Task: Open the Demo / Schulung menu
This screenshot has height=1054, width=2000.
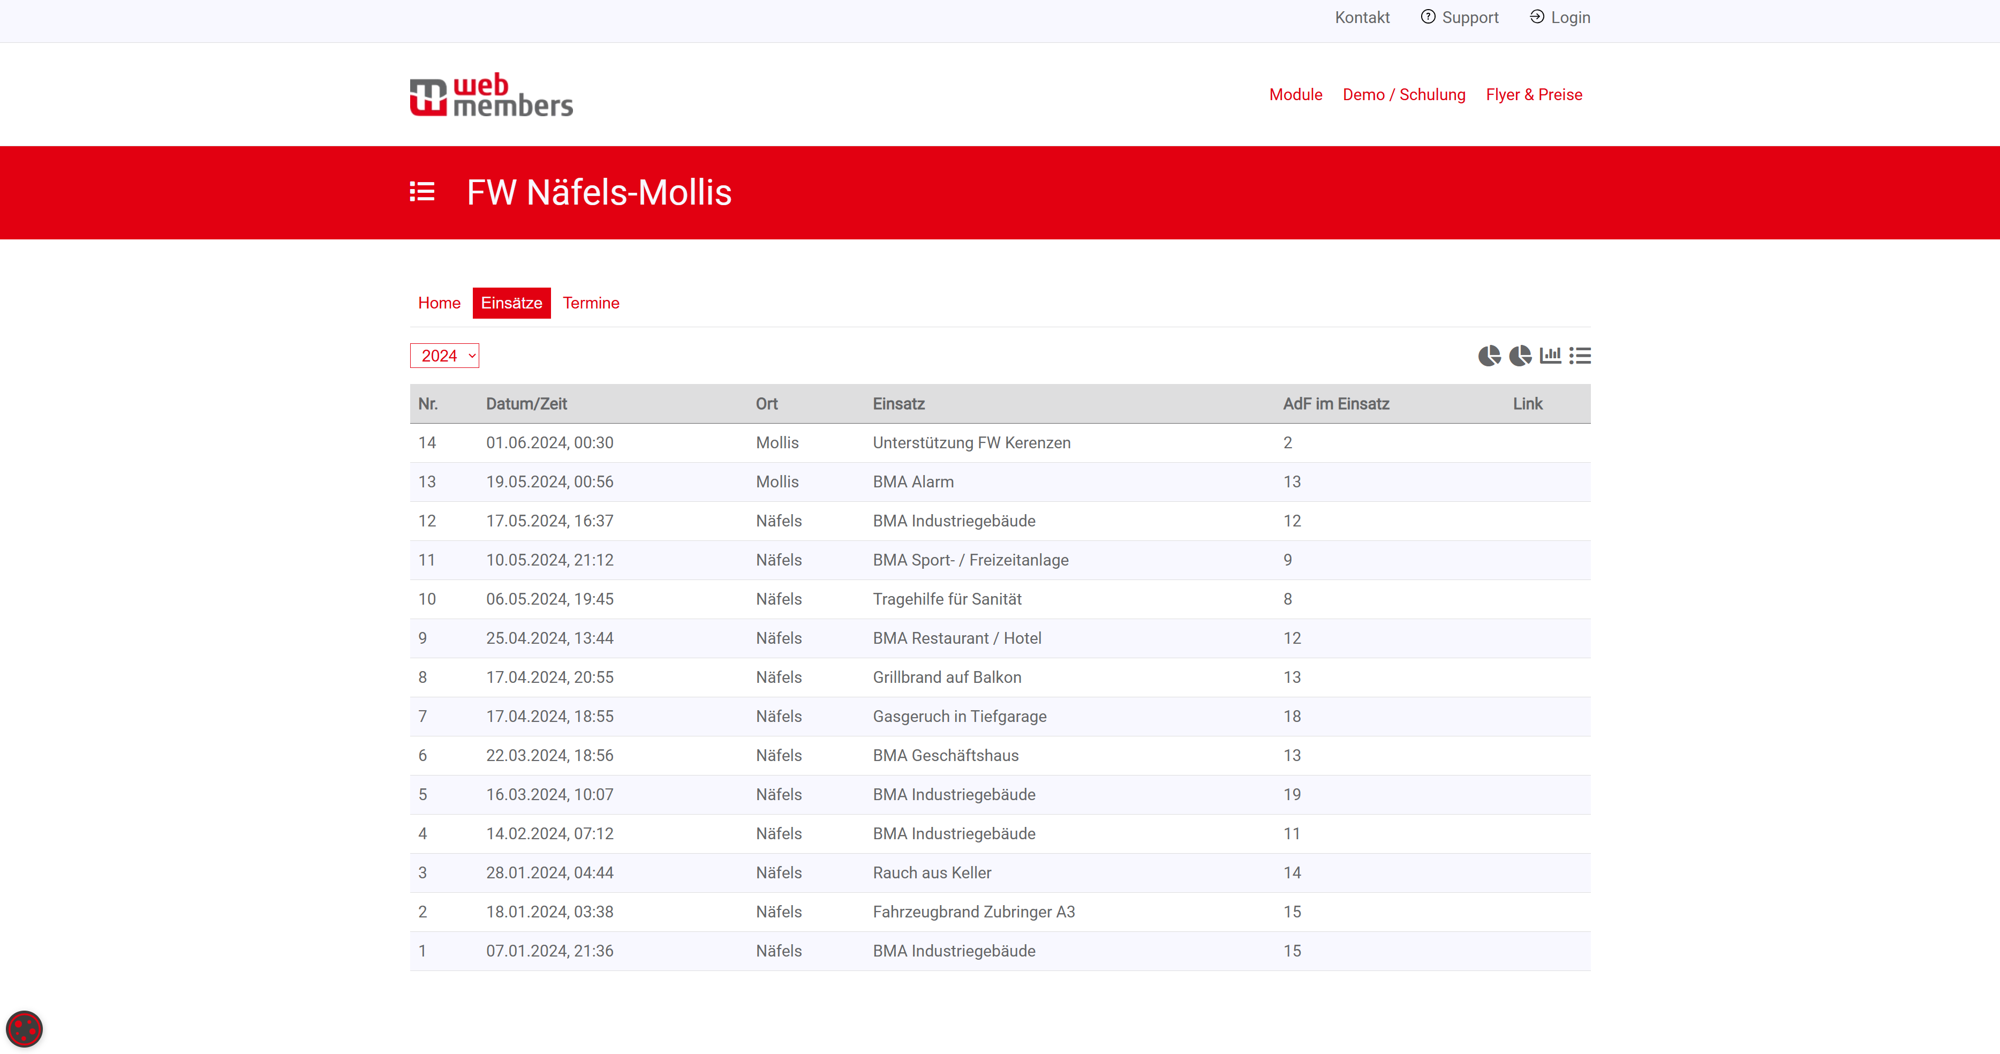Action: coord(1403,95)
